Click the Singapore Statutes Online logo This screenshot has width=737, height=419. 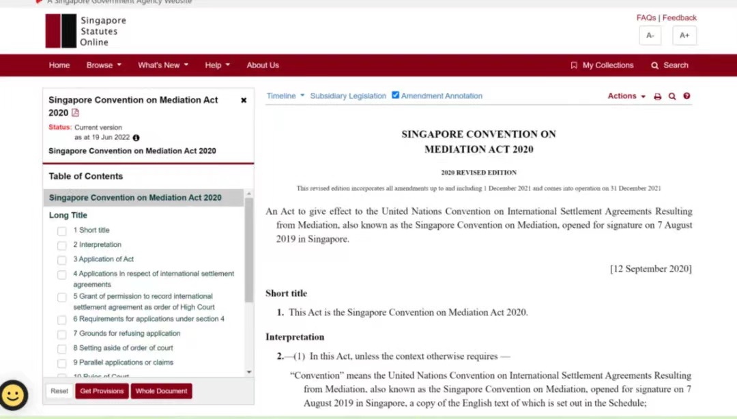click(85, 31)
